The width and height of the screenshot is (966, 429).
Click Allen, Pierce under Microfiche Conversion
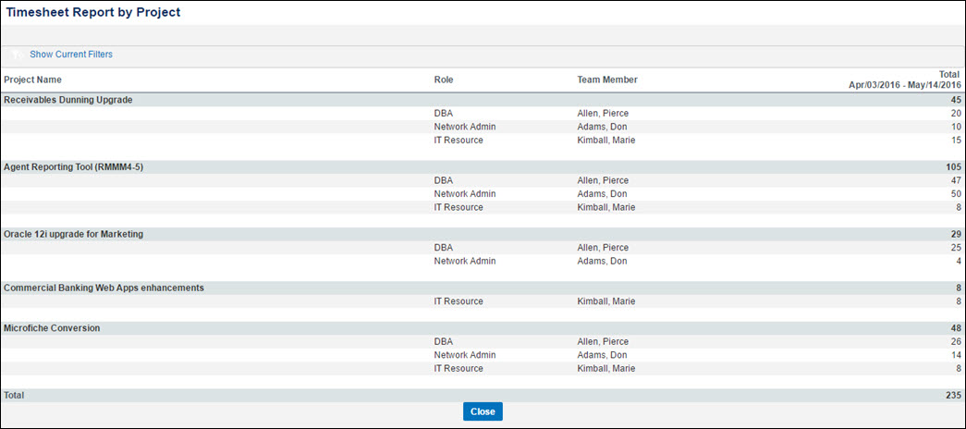click(603, 342)
